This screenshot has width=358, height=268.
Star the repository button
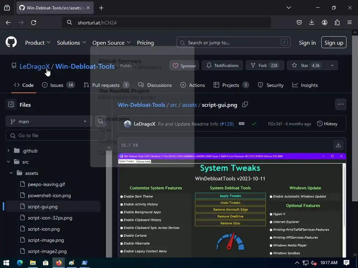coord(307,65)
